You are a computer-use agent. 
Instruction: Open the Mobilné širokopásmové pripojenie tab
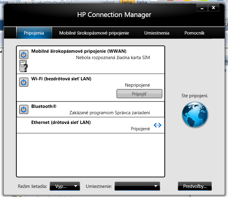(94, 33)
